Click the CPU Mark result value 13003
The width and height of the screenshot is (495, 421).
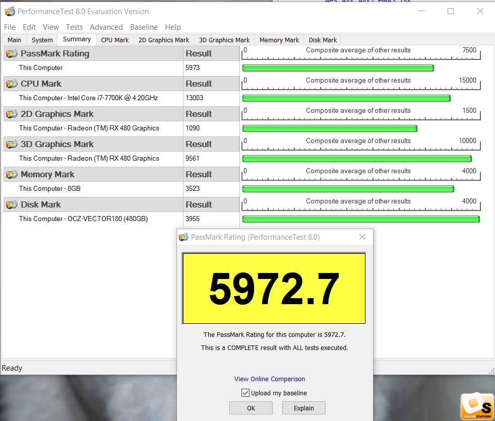coord(194,98)
